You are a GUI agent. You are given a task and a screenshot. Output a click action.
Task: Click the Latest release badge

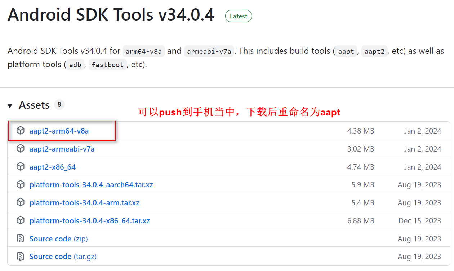coord(239,16)
